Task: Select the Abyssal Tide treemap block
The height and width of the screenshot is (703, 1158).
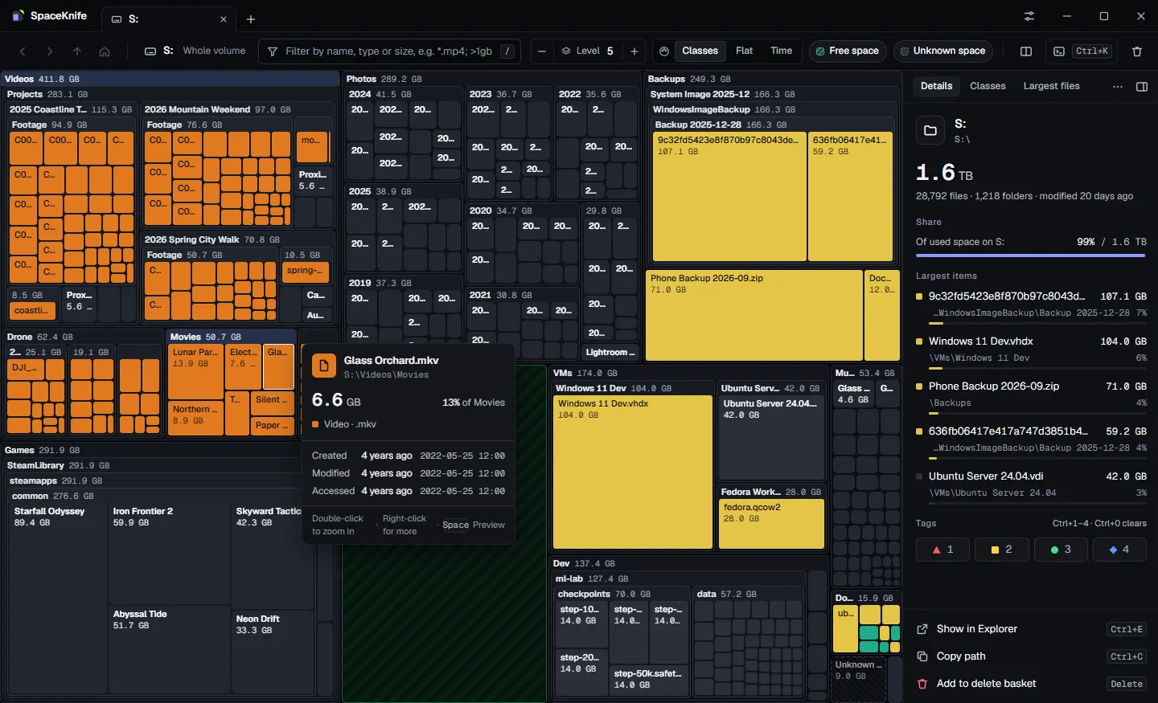Action: (169, 651)
